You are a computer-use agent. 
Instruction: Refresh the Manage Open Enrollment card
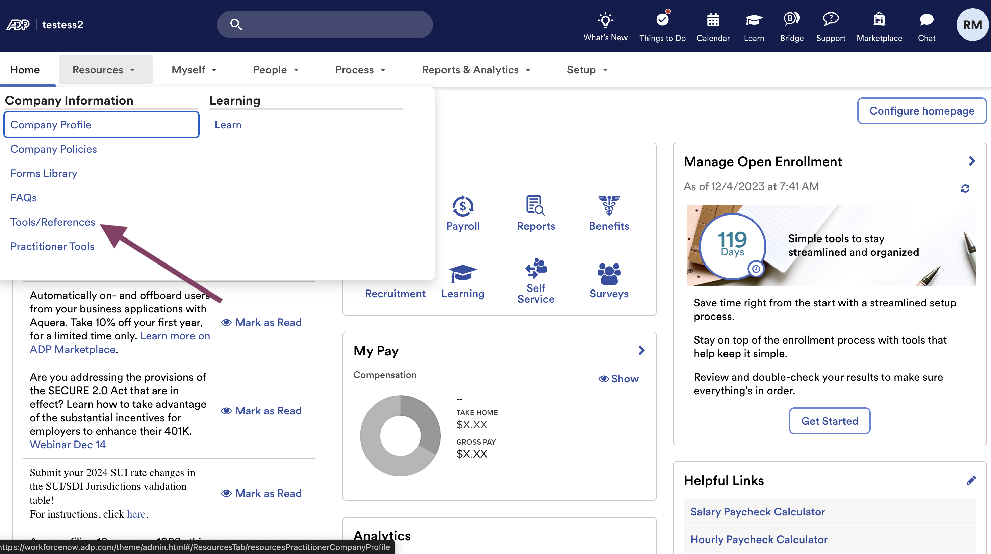pyautogui.click(x=965, y=188)
